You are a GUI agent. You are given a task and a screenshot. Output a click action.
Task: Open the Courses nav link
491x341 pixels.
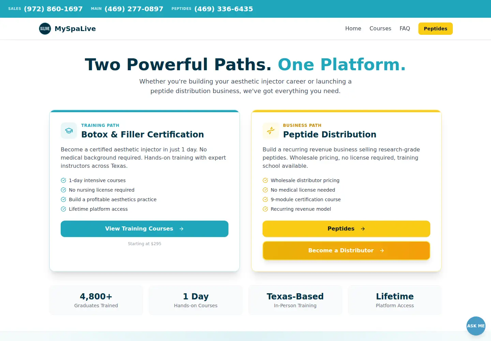380,29
